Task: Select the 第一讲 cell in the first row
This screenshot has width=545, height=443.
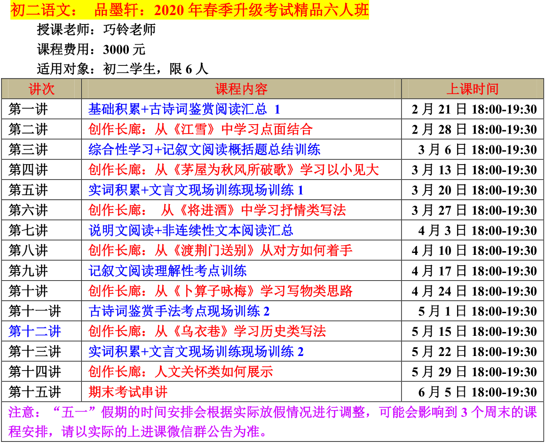Action: click(x=28, y=110)
